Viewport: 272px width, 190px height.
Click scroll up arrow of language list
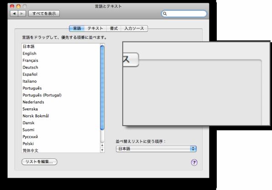click(102, 145)
